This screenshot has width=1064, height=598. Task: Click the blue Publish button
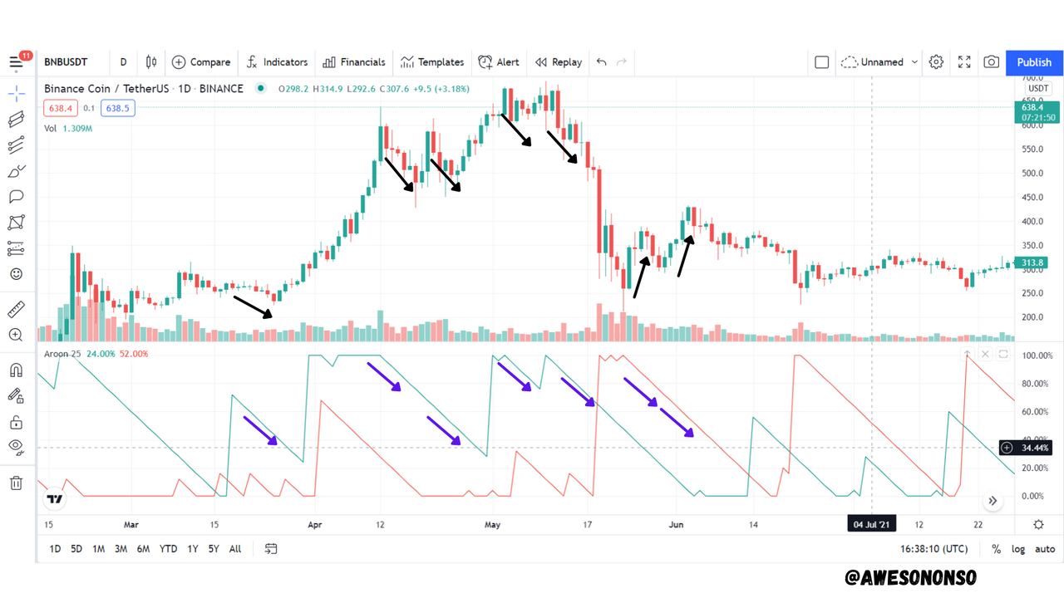(1034, 62)
